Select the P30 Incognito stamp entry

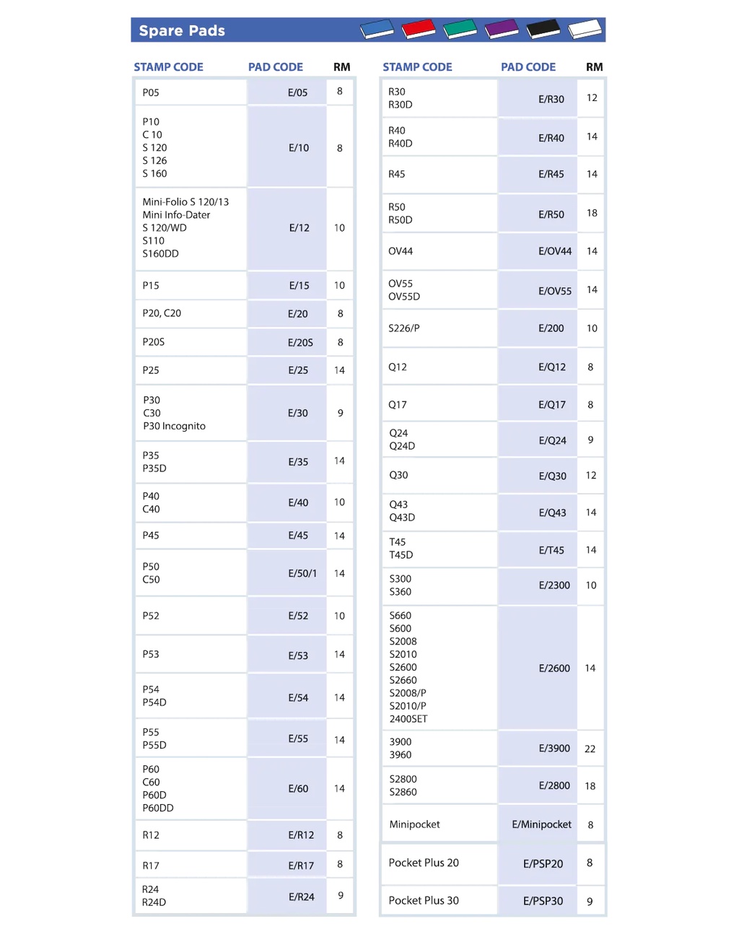click(174, 426)
